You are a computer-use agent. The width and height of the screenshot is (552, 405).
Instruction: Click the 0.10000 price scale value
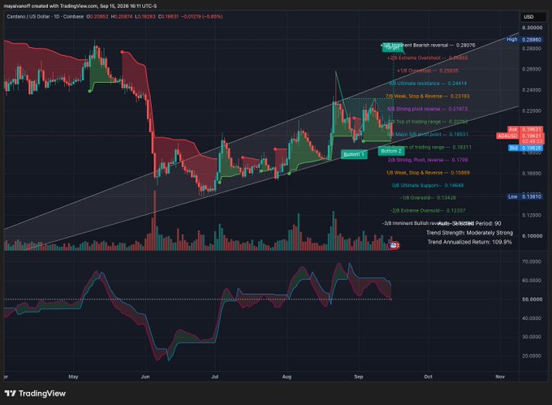532,235
